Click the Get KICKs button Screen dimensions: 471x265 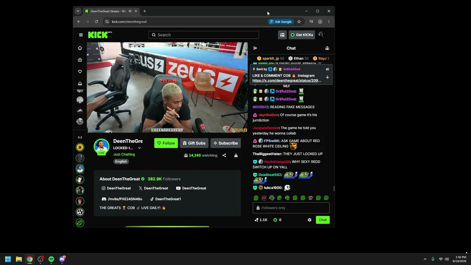point(302,35)
